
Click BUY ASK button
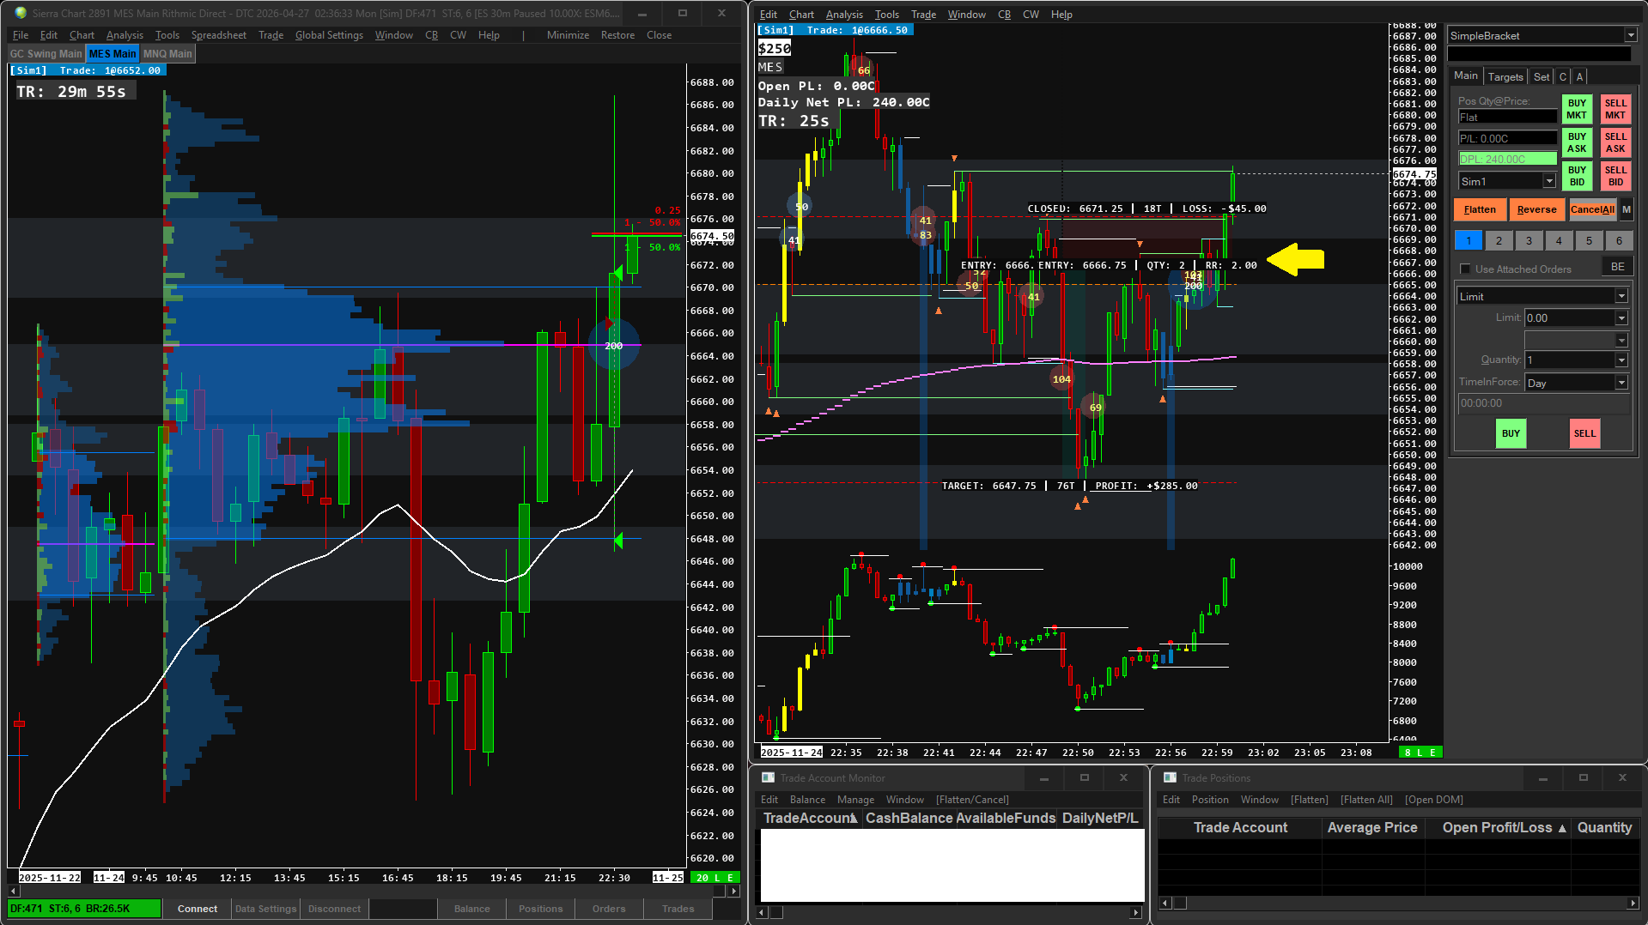(1577, 142)
